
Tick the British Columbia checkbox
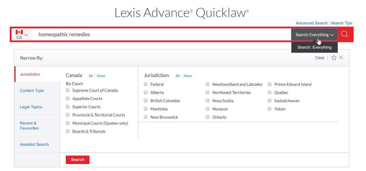click(145, 100)
